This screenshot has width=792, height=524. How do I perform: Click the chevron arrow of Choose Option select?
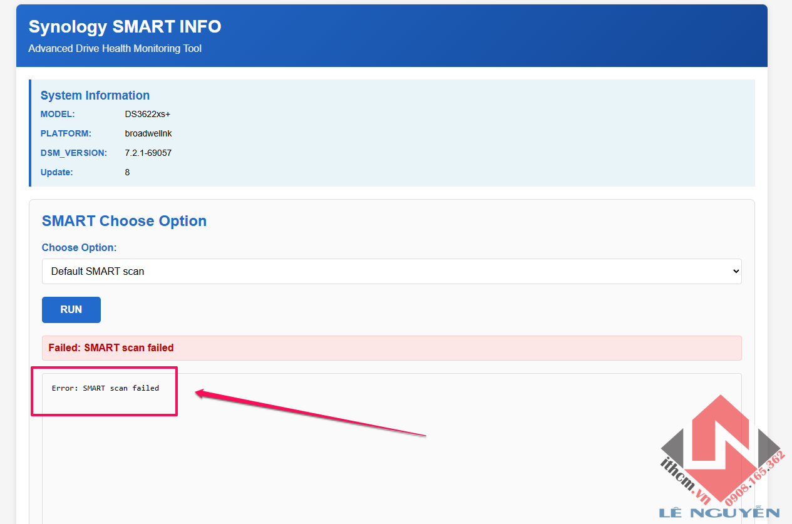tap(735, 271)
